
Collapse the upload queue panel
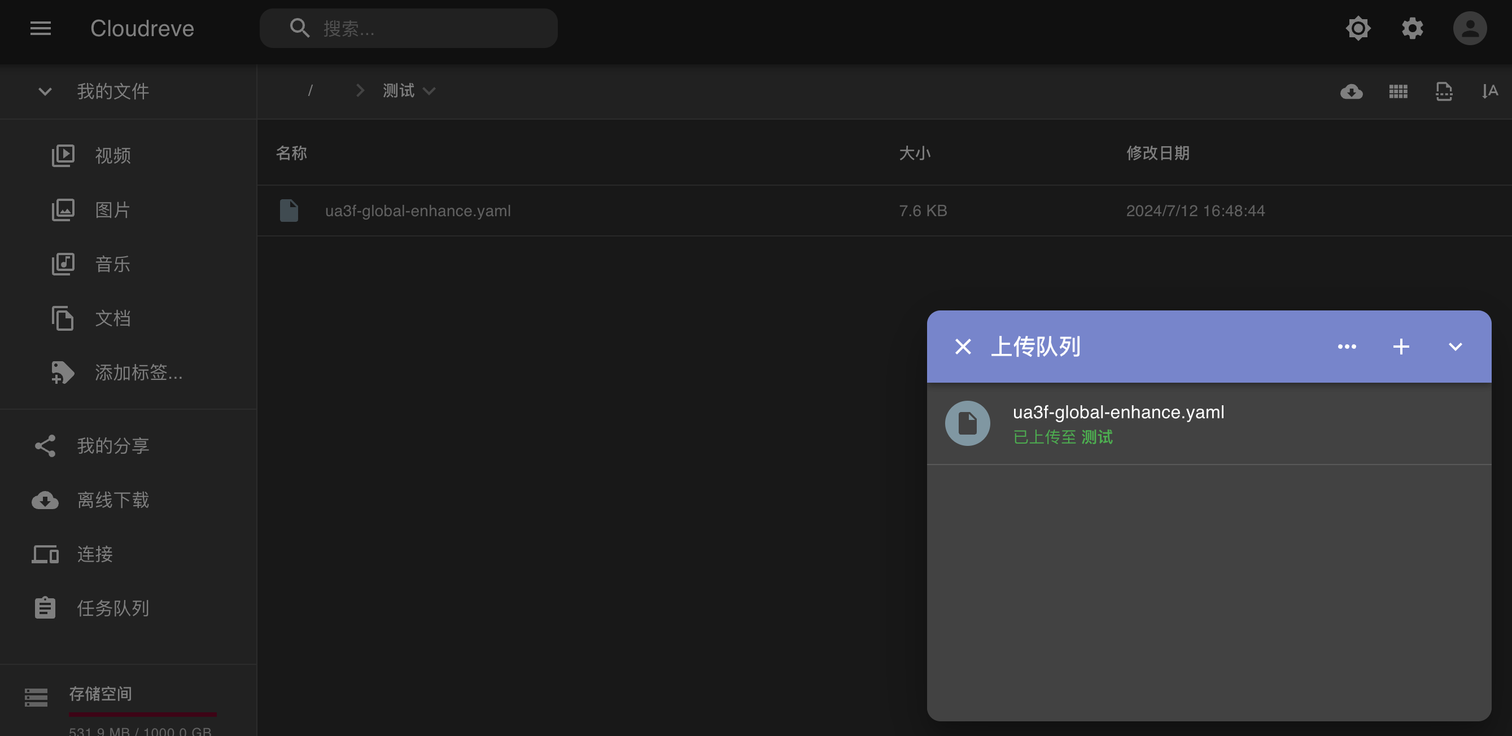click(1455, 347)
